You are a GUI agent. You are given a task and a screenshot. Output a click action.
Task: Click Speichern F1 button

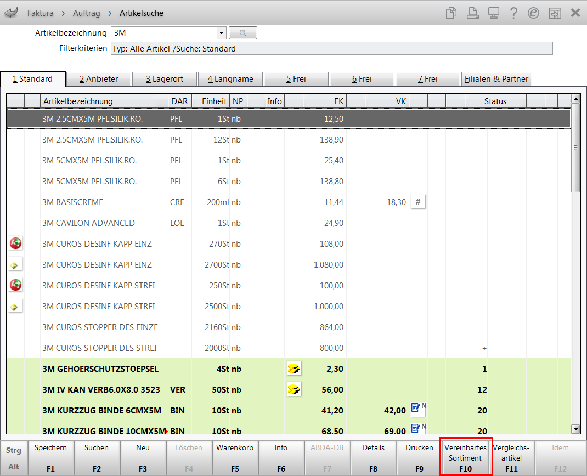(51, 458)
